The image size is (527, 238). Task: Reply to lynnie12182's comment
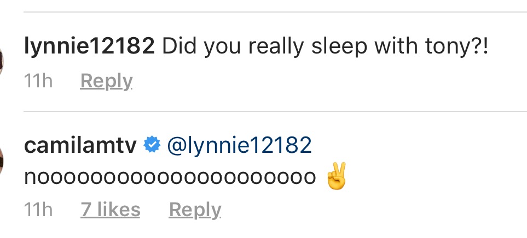pos(106,81)
